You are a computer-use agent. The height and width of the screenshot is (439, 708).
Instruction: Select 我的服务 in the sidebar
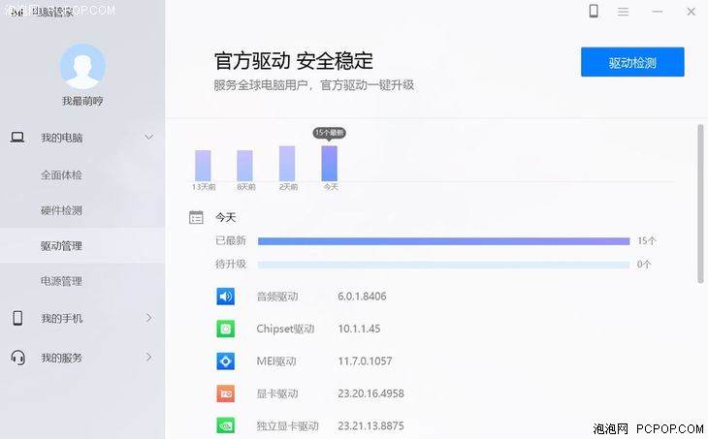point(62,358)
